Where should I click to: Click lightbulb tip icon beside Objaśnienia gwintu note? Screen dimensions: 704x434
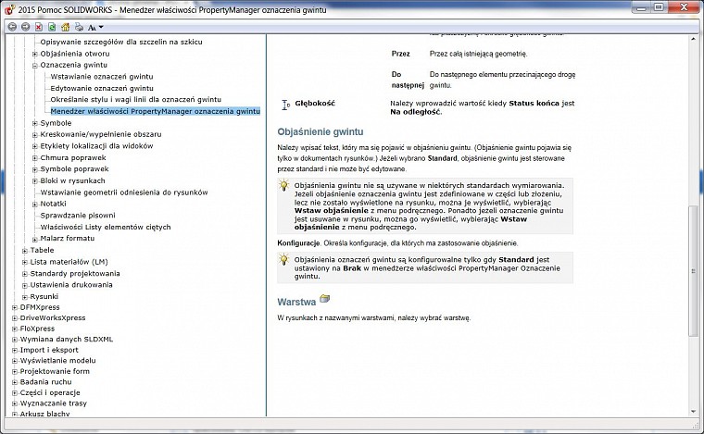(x=283, y=185)
